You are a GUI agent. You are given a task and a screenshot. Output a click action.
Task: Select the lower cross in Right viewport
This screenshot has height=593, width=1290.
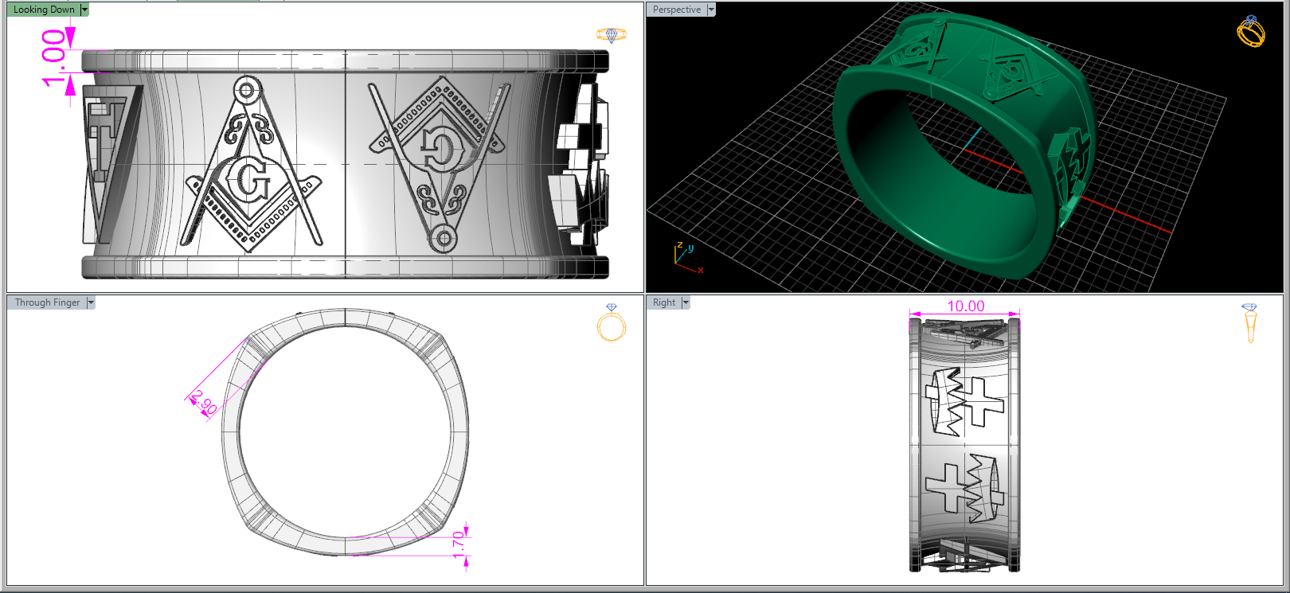(x=947, y=486)
